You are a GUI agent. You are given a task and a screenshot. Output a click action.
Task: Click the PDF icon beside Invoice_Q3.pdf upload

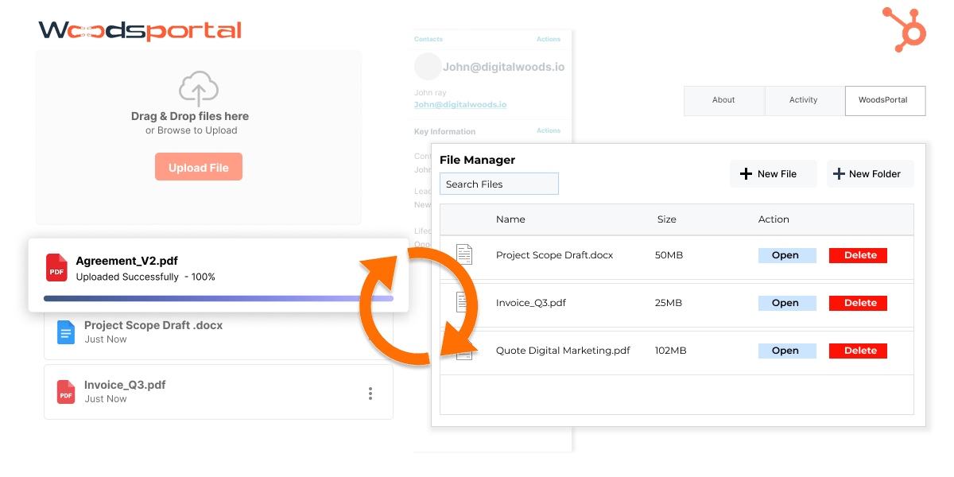65,391
